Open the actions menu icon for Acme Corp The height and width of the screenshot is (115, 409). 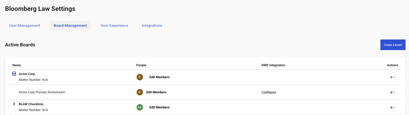point(393,77)
